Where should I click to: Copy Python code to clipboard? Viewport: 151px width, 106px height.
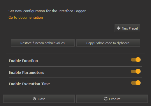pyautogui.click(x=108, y=43)
